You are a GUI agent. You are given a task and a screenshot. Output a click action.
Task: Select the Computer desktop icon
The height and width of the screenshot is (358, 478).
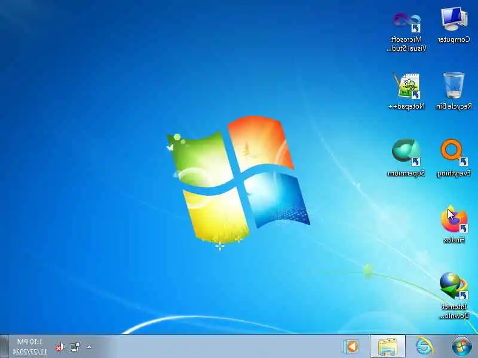(x=454, y=26)
